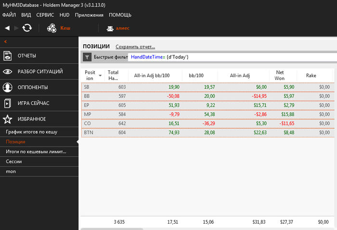
Task: Click the $22,63 All-in Adj cell
Action: pos(260,133)
